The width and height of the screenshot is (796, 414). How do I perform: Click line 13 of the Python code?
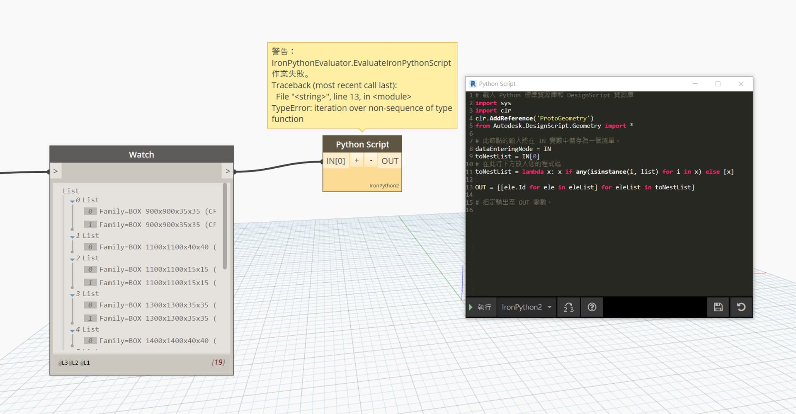pyautogui.click(x=585, y=187)
